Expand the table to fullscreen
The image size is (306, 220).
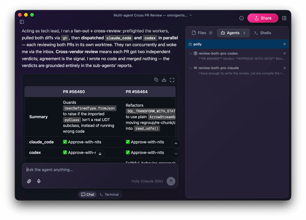[x=172, y=80]
